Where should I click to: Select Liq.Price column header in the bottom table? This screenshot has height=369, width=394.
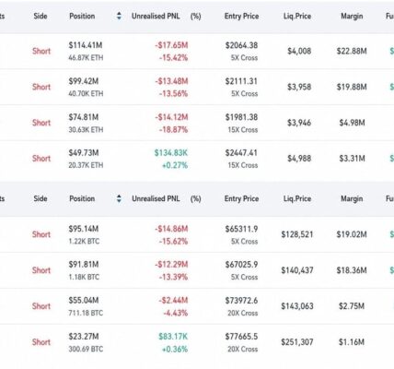coord(297,198)
